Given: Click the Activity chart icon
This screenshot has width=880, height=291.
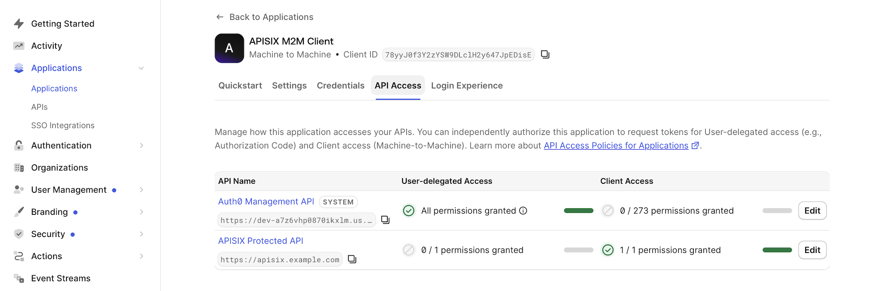Looking at the screenshot, I should (x=19, y=46).
